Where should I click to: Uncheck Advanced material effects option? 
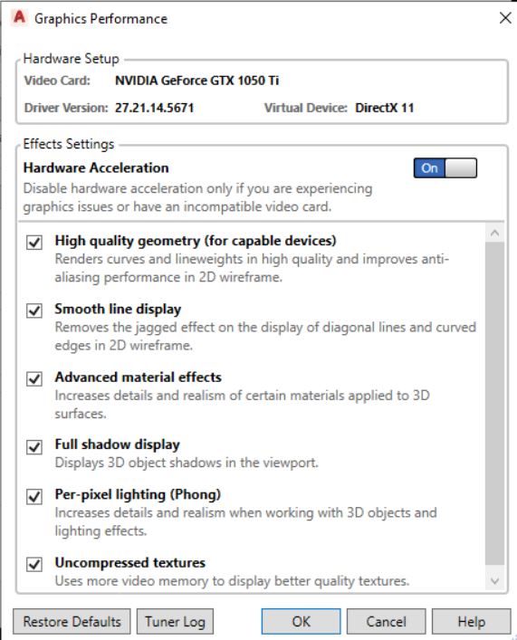(34, 378)
